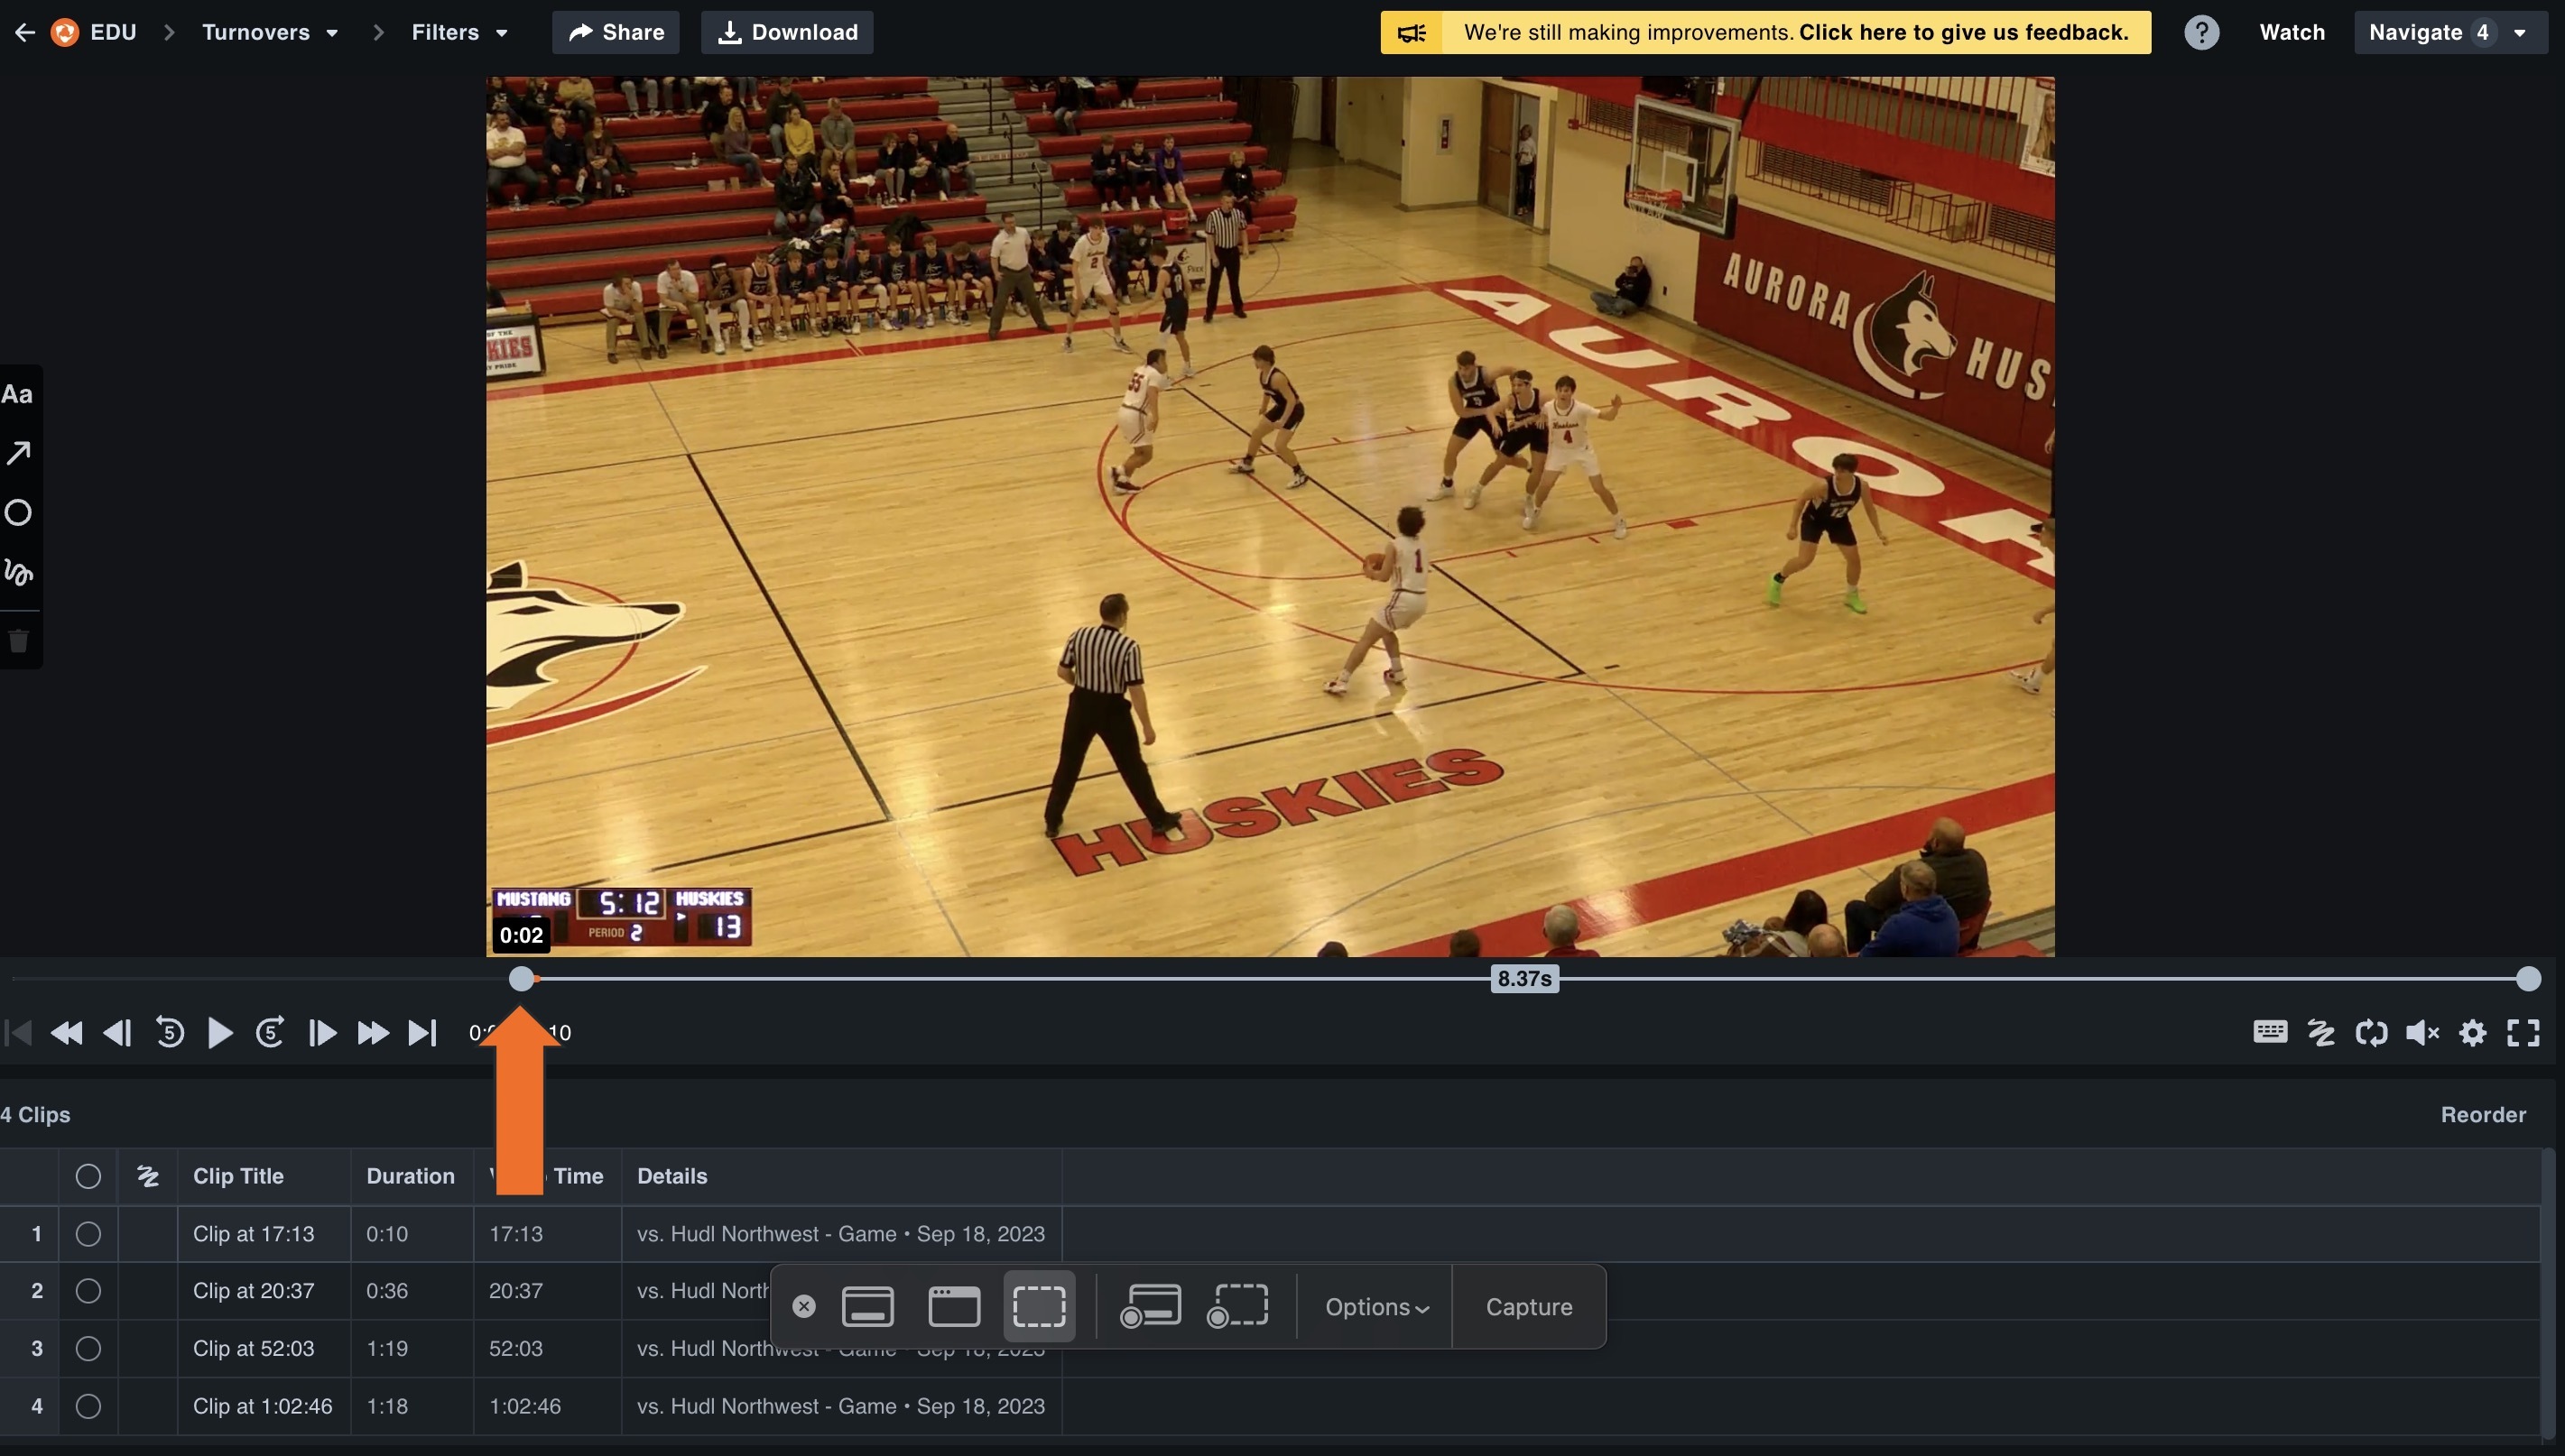This screenshot has height=1456, width=2565.
Task: Toggle telestration drawing mode in the player bar
Action: point(2322,1032)
